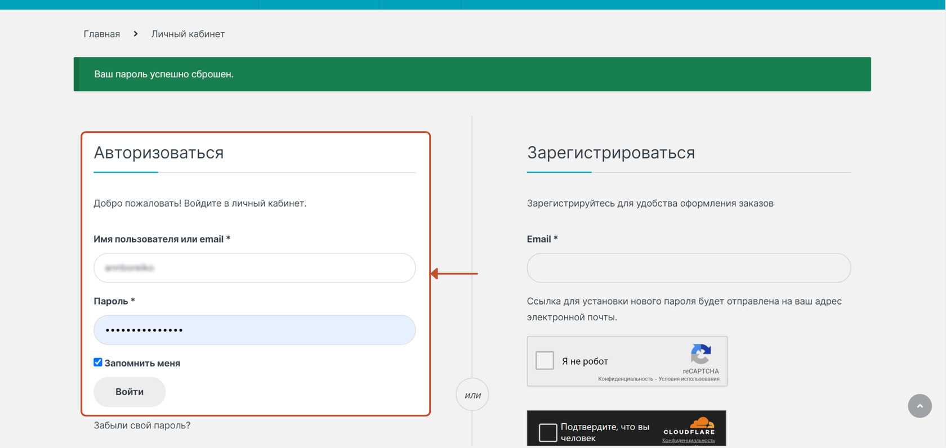Focus the Пароль password field
This screenshot has height=448, width=946.
coord(255,330)
